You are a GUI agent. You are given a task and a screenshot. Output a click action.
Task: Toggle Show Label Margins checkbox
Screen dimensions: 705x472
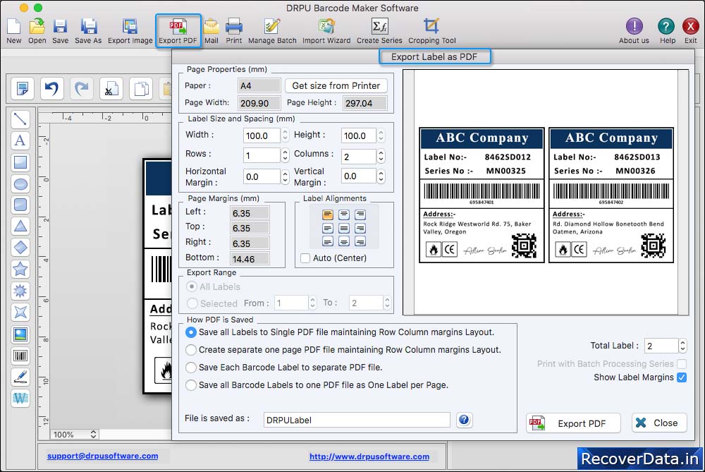(682, 377)
